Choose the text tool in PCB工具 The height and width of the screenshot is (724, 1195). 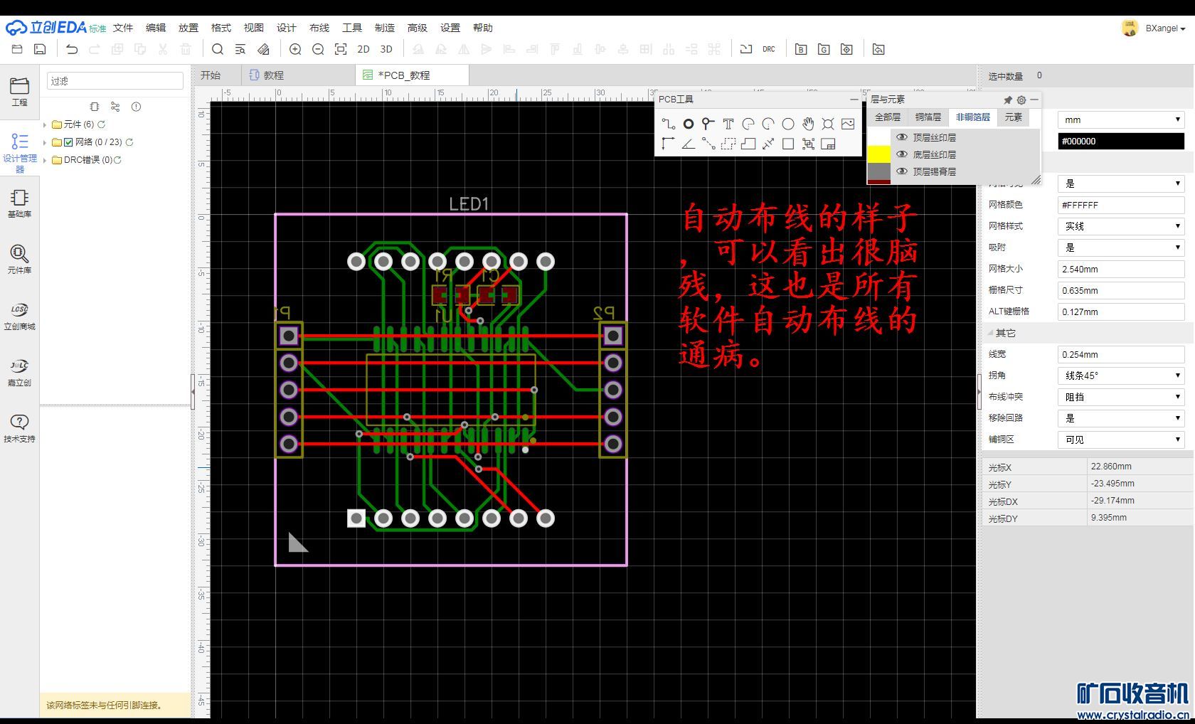(728, 124)
